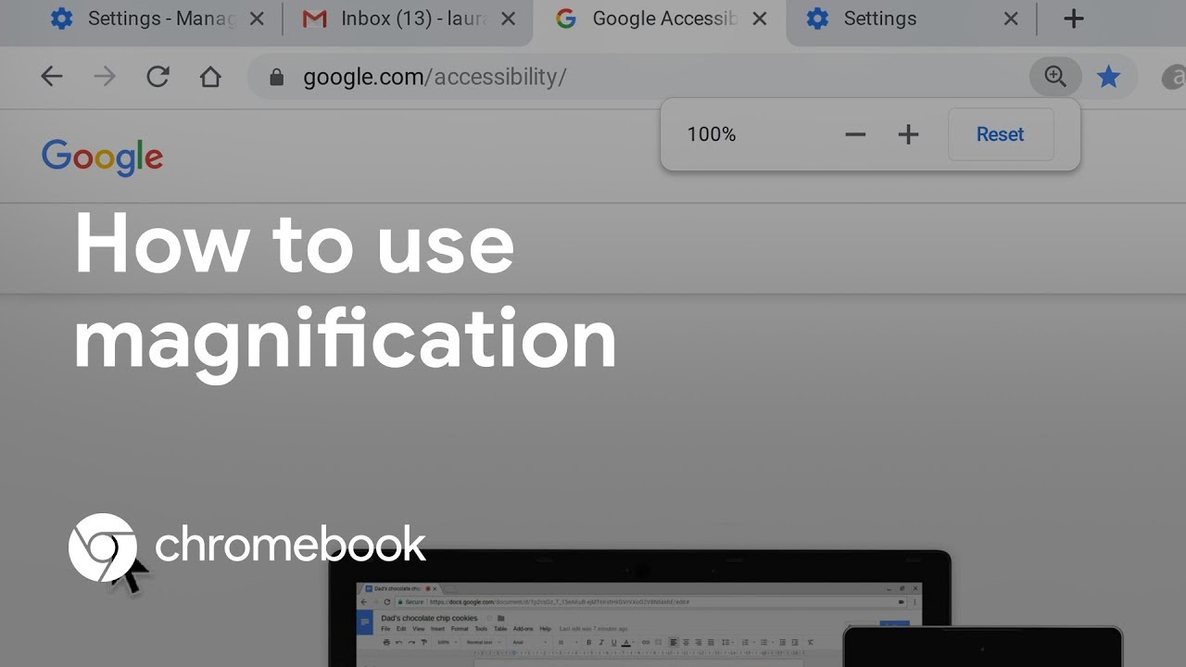1186x667 pixels.
Task: Close the Google Accessibility tab
Action: (760, 19)
